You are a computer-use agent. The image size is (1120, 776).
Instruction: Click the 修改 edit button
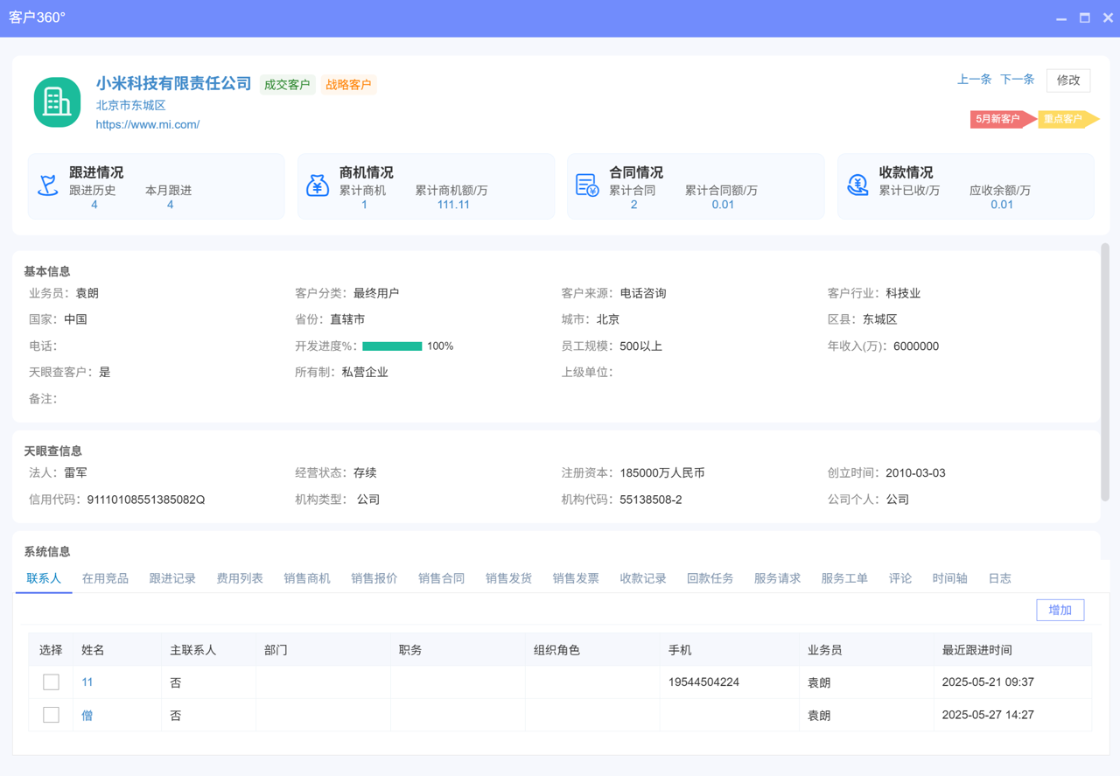pyautogui.click(x=1067, y=80)
